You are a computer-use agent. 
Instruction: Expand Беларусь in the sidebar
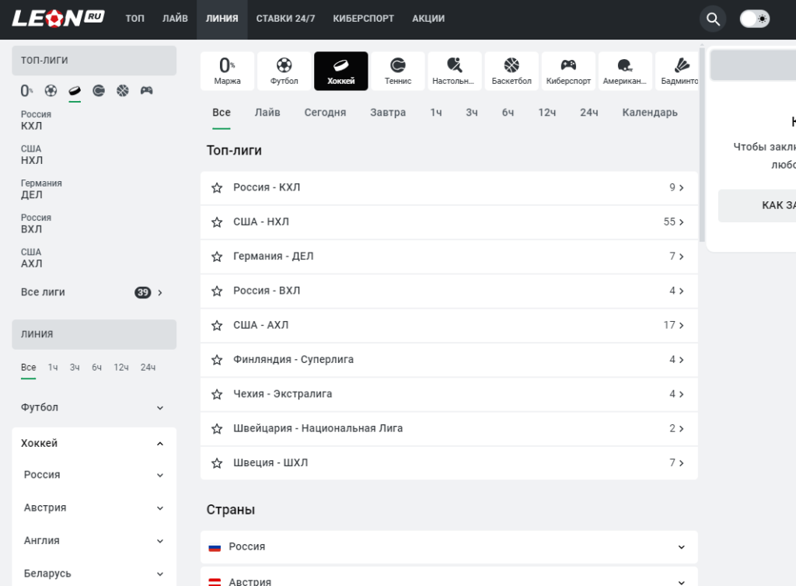coord(94,574)
